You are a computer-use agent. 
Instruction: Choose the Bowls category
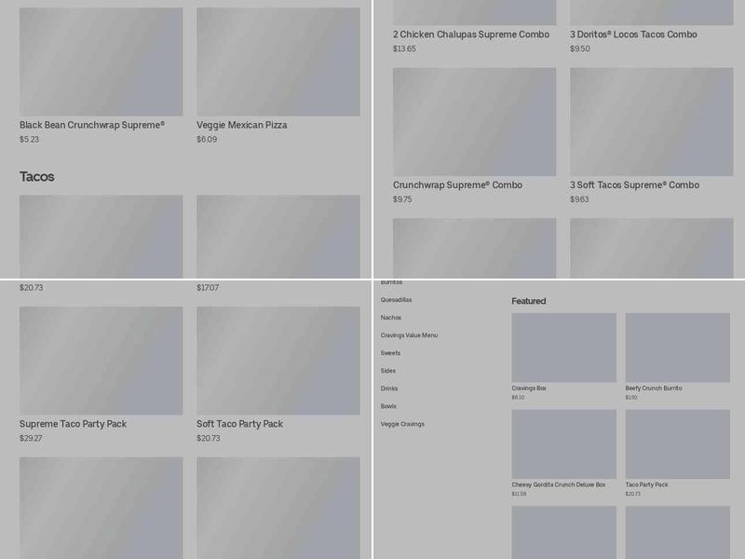[388, 406]
